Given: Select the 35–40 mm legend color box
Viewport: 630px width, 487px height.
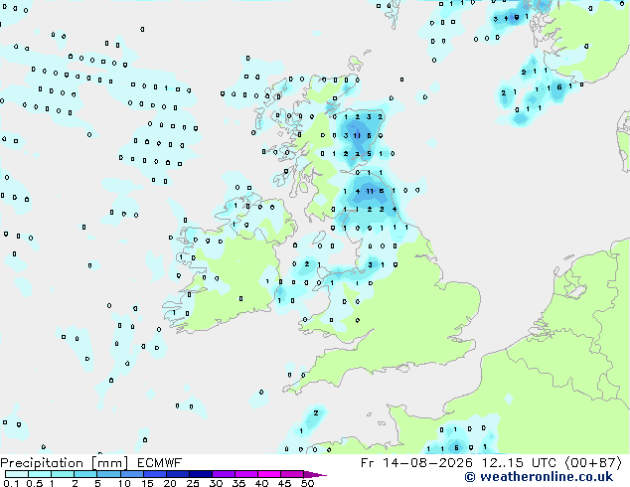Looking at the screenshot, I should click(x=246, y=474).
